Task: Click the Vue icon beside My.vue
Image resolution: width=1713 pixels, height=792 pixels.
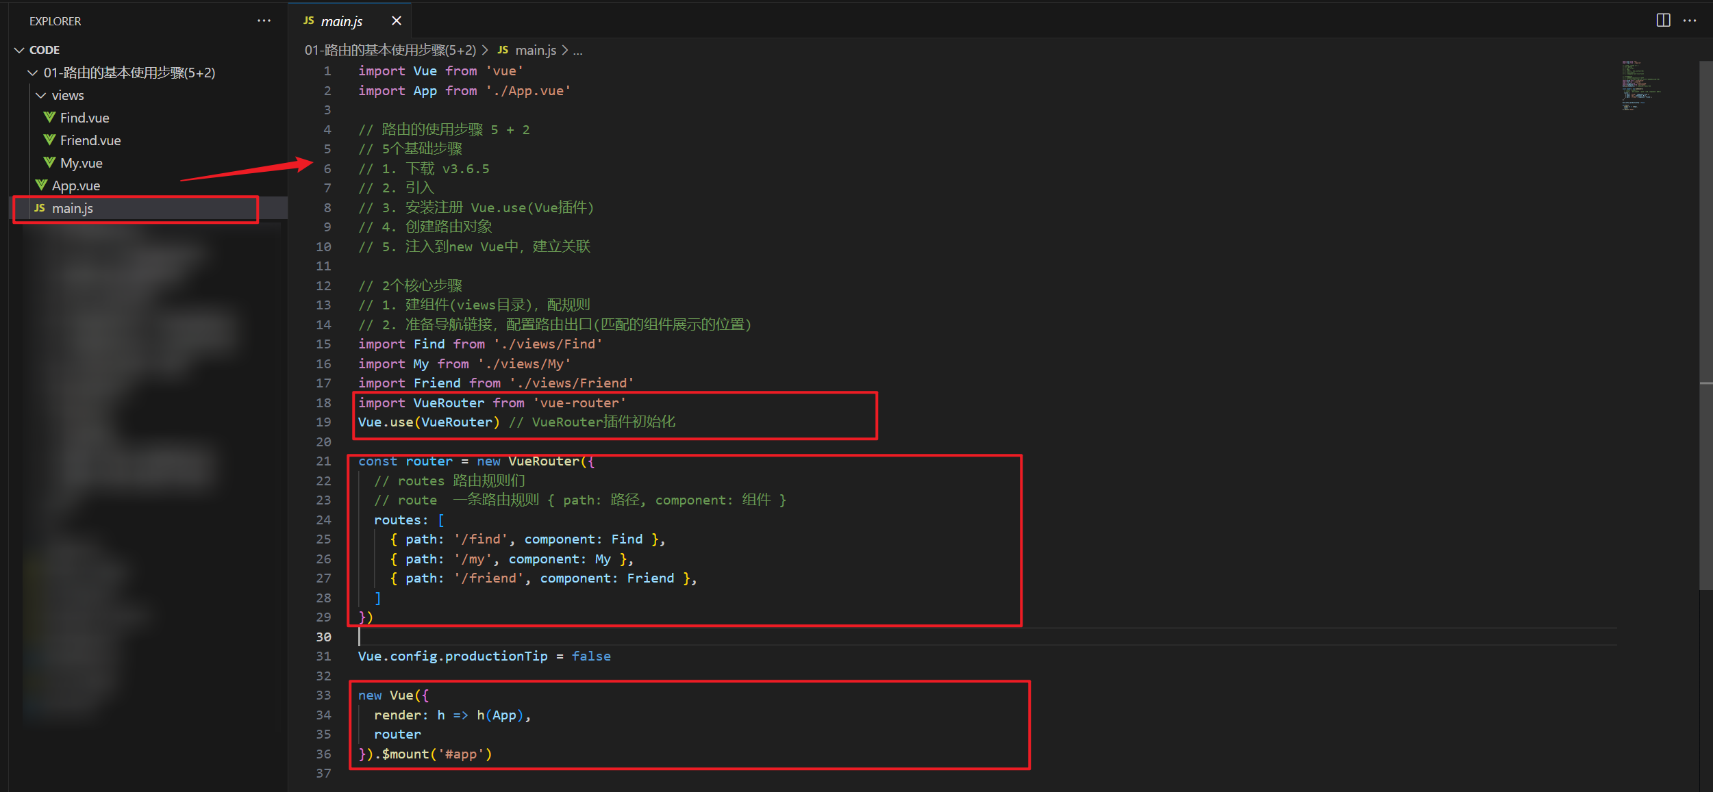Action: coord(49,162)
